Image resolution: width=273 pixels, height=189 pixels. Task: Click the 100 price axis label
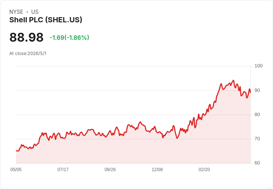tap(259, 66)
